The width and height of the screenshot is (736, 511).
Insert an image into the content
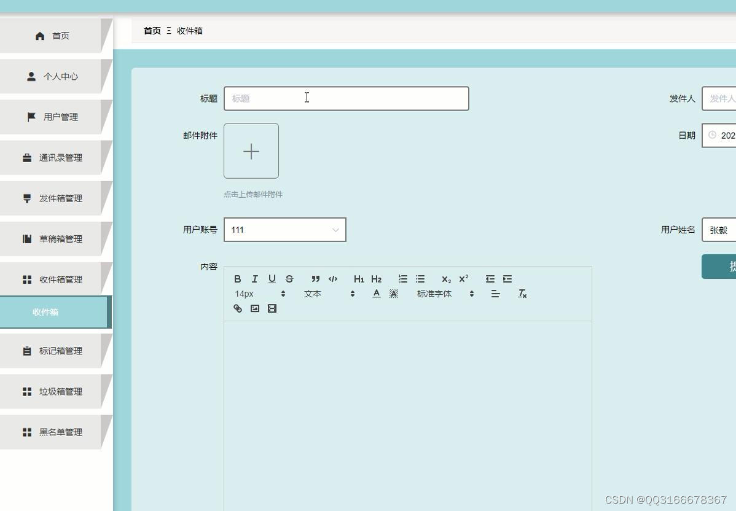point(254,308)
